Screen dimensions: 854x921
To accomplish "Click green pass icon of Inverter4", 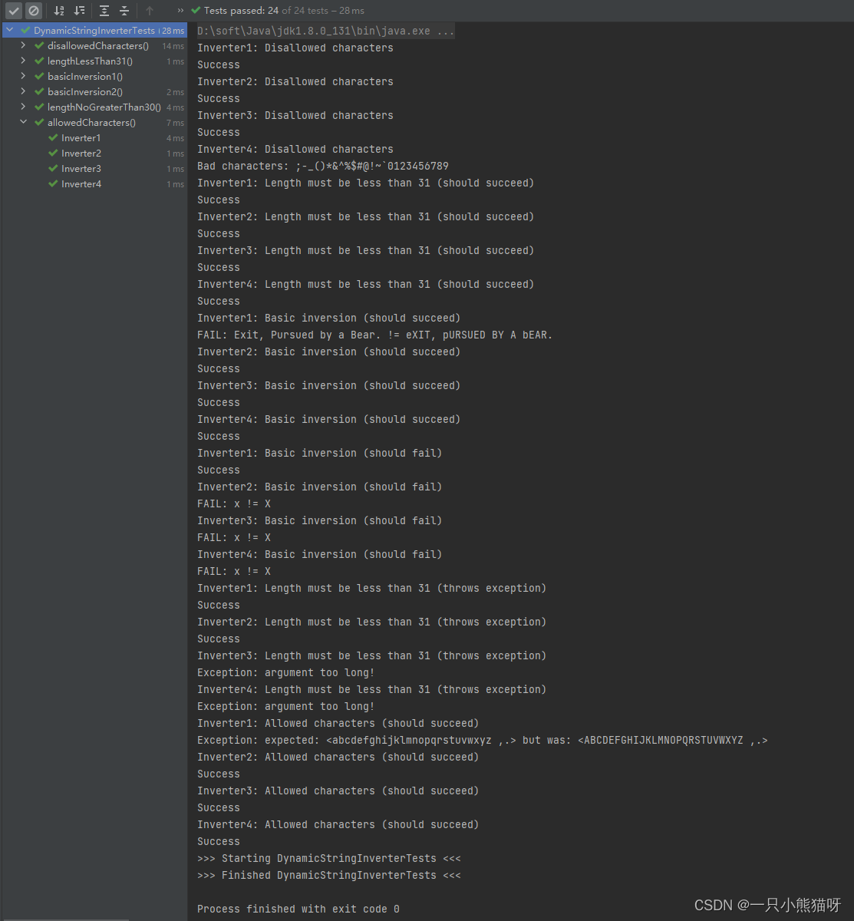I will pos(53,184).
